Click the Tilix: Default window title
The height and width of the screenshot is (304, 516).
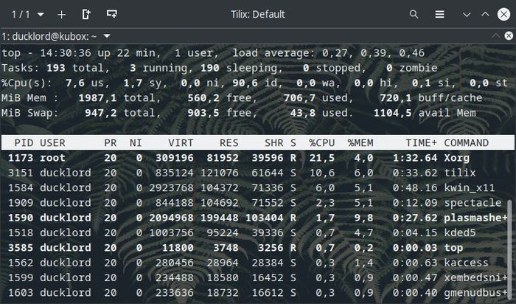(x=258, y=14)
